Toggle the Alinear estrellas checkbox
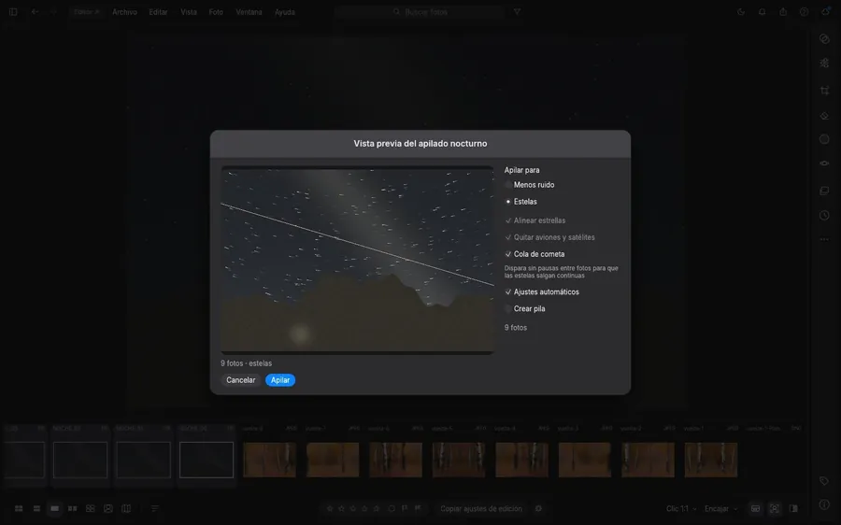The height and width of the screenshot is (525, 841). click(x=535, y=220)
